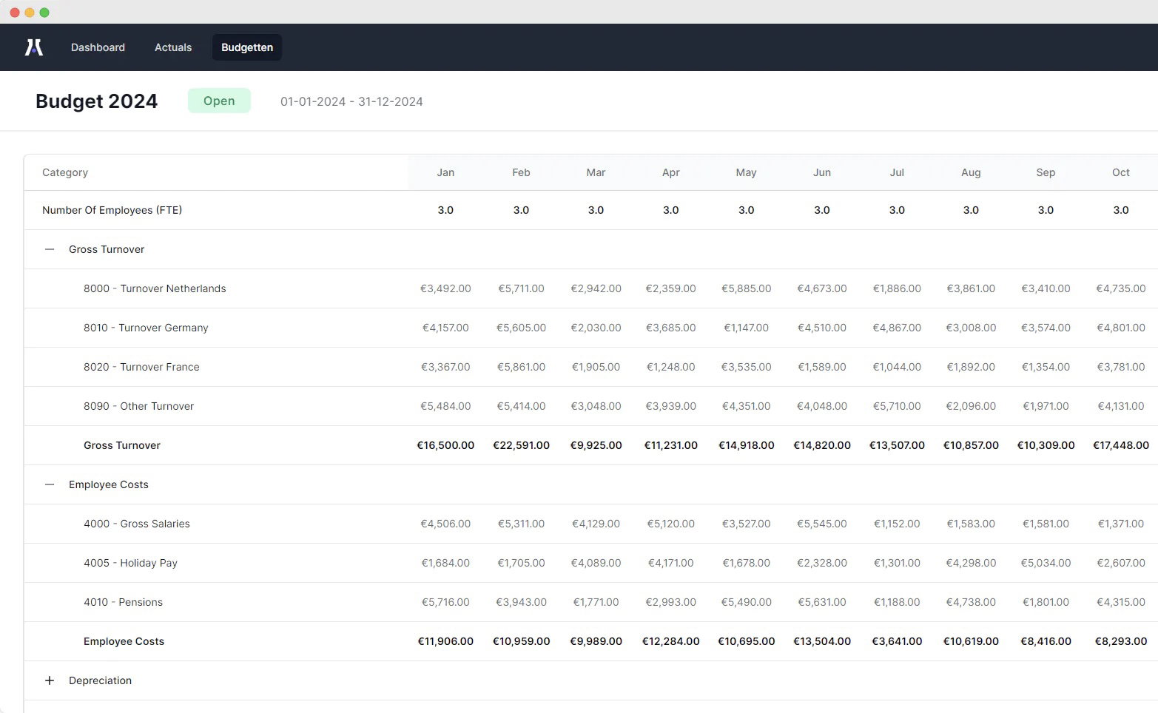Select the Oct FTE value

1121,210
